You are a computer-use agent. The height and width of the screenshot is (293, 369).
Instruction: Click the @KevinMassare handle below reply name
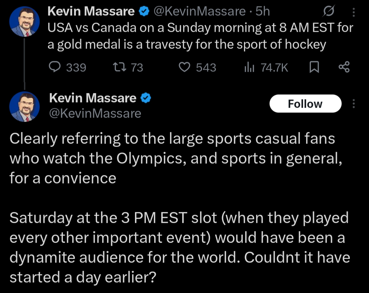tap(95, 113)
